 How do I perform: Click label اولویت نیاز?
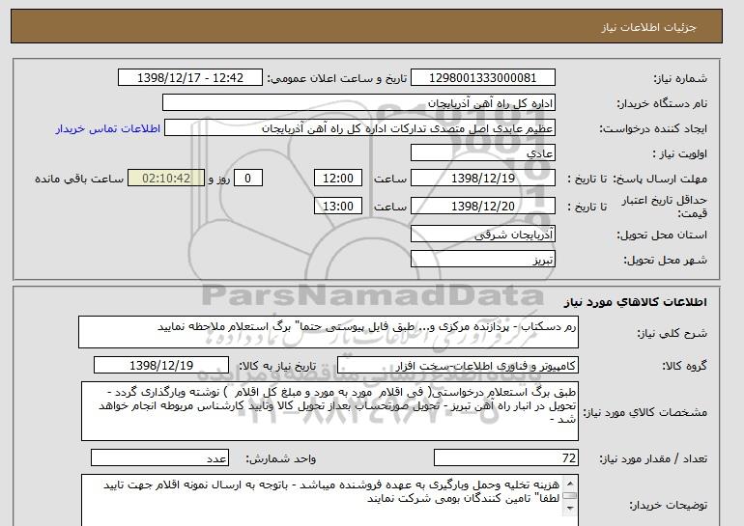pos(680,154)
